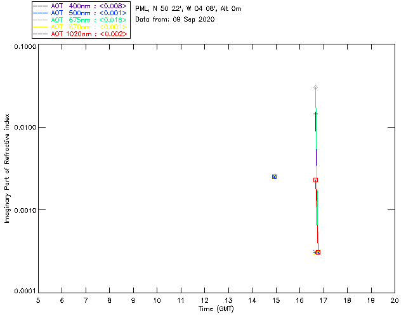Viewport: 406px width, 325px height.
Task: Click the 'Data from: 09 Sep 2020' text
Action: click(175, 20)
